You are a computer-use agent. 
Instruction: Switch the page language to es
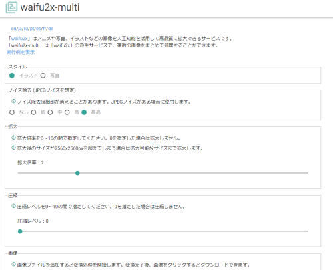pos(38,29)
